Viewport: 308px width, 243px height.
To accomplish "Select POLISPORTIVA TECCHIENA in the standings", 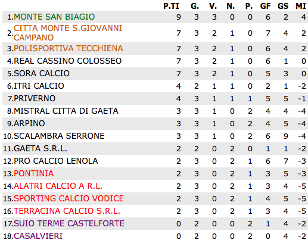I will (69, 48).
